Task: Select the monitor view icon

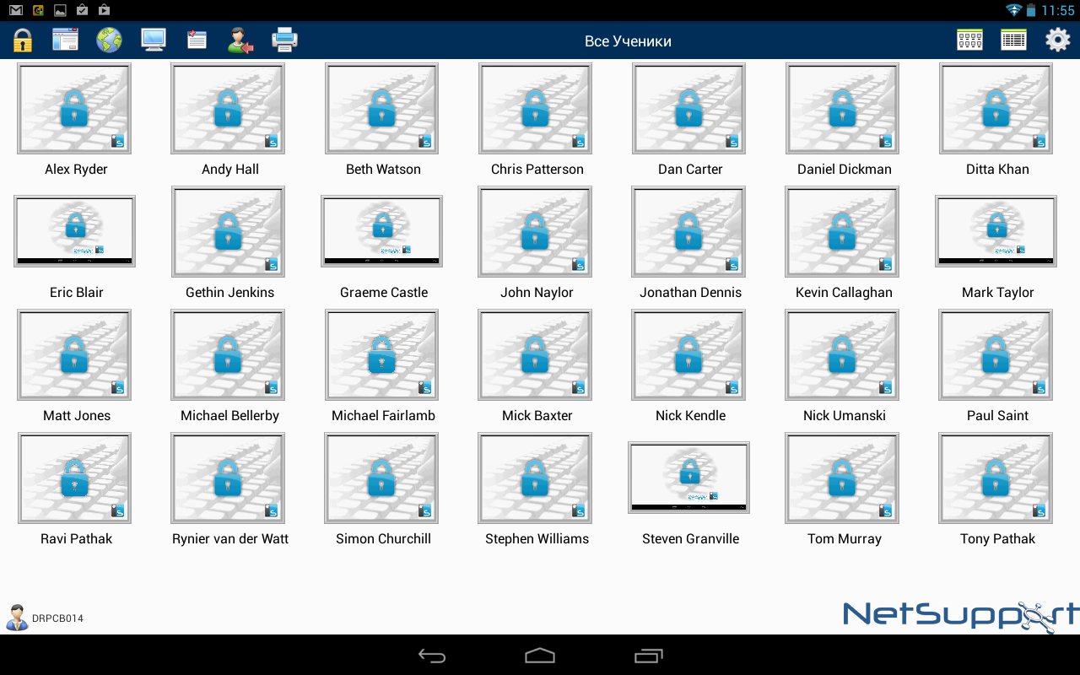Action: point(153,40)
